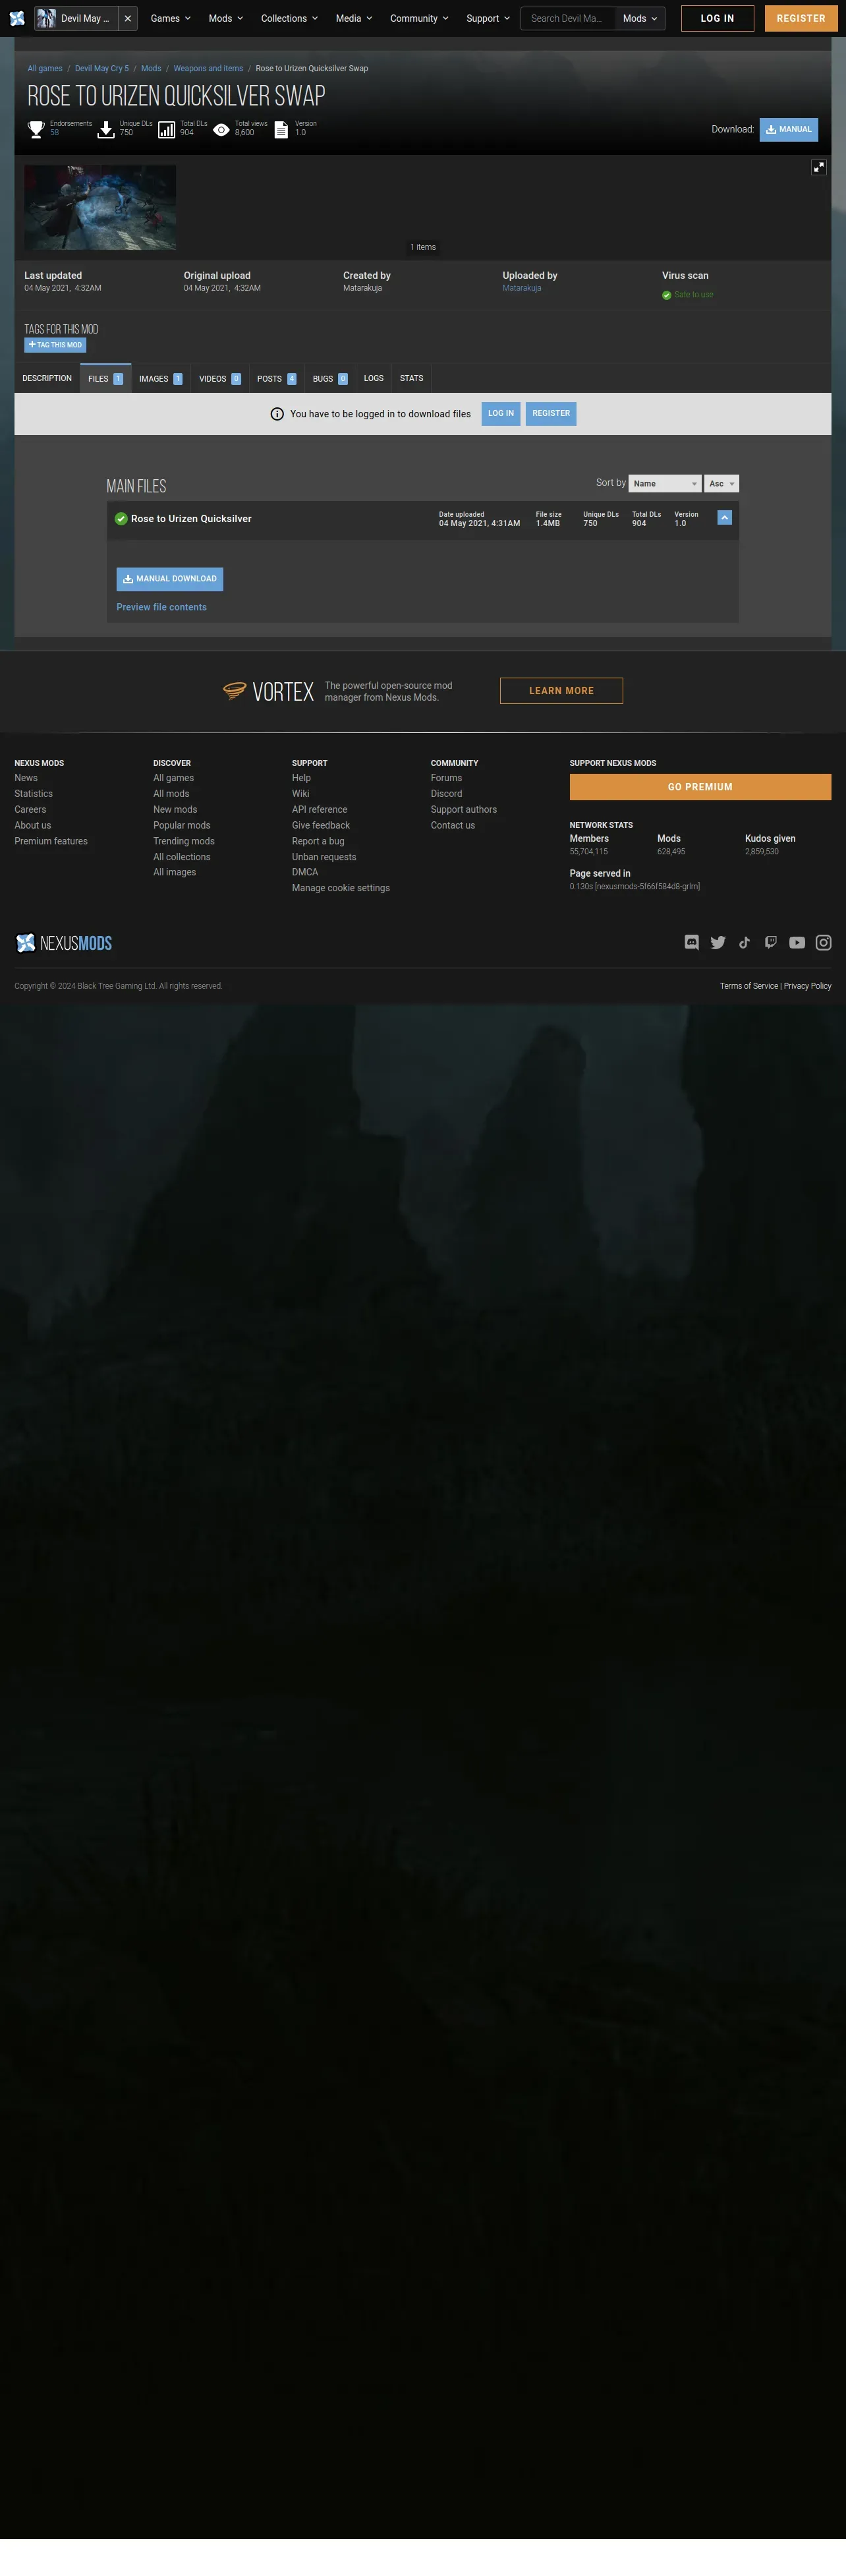Click the LEARN MORE Vortex button

tap(561, 691)
